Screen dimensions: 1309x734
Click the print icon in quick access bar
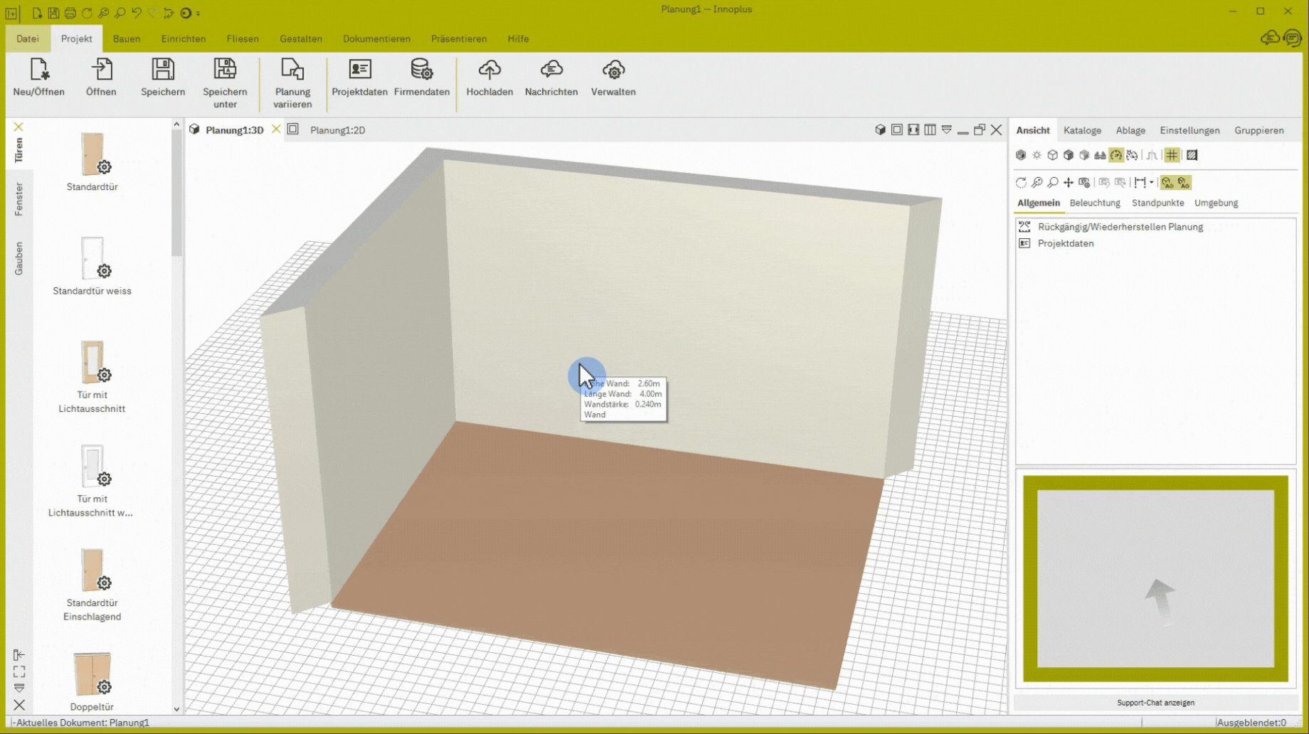point(70,13)
